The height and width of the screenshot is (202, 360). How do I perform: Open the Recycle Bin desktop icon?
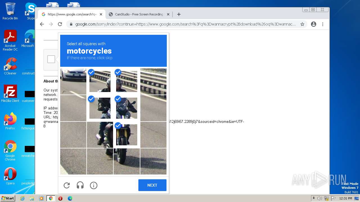tap(10, 11)
